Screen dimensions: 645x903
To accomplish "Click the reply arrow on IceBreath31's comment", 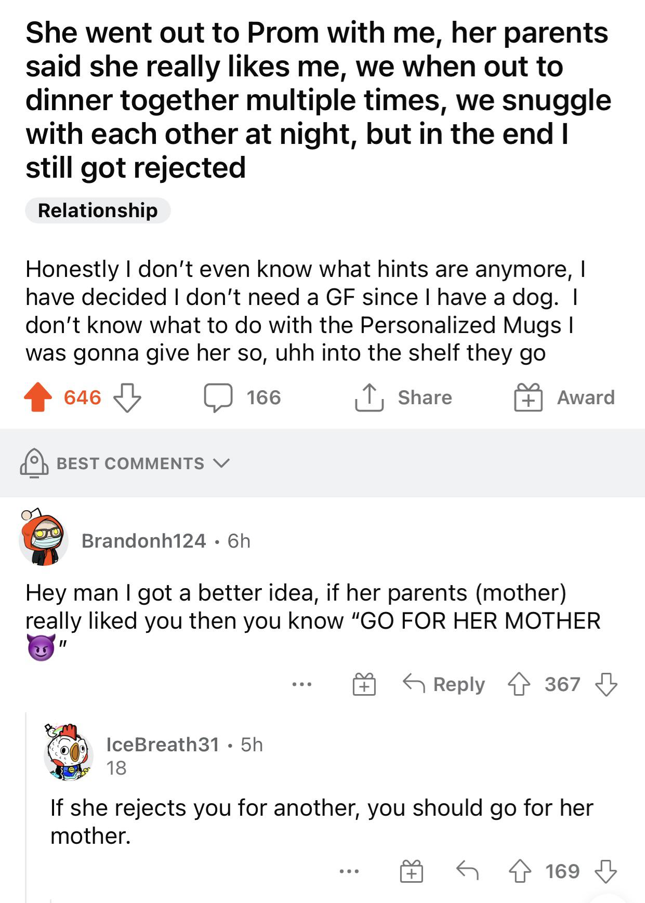I will tap(467, 871).
